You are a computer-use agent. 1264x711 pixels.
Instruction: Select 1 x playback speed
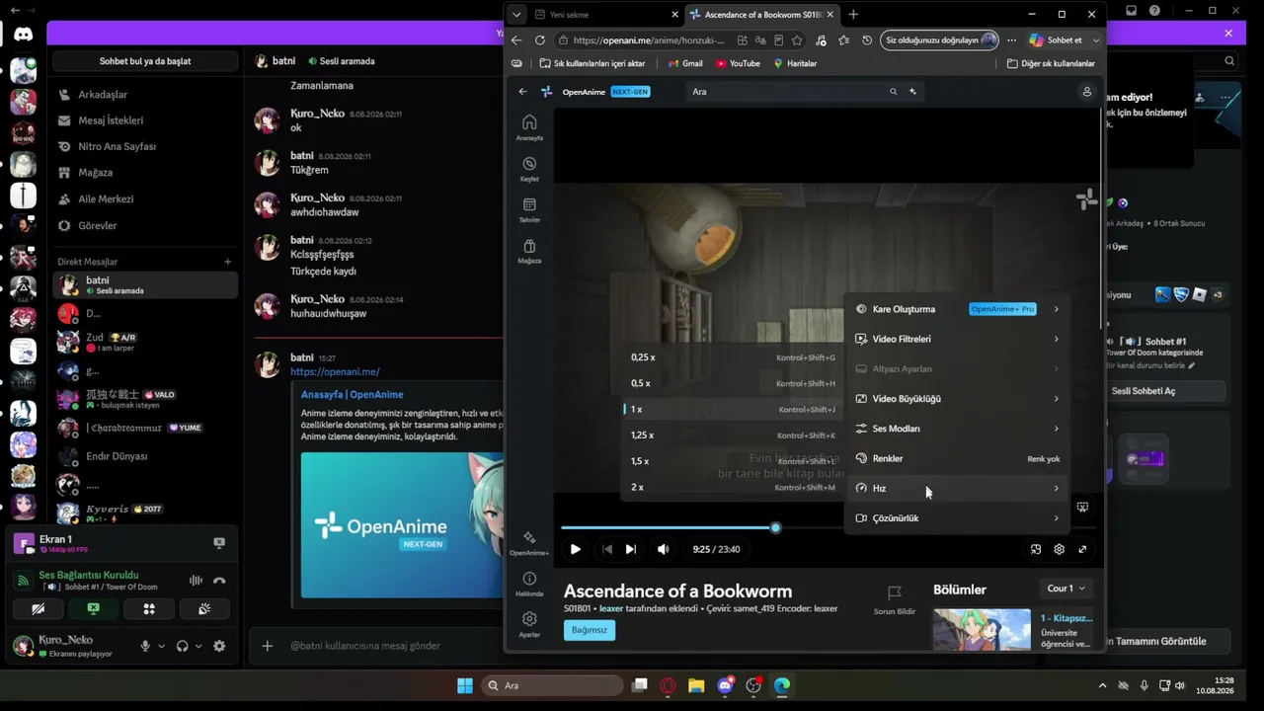pos(733,409)
